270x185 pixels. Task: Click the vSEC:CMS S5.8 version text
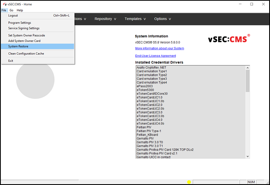click(158, 42)
